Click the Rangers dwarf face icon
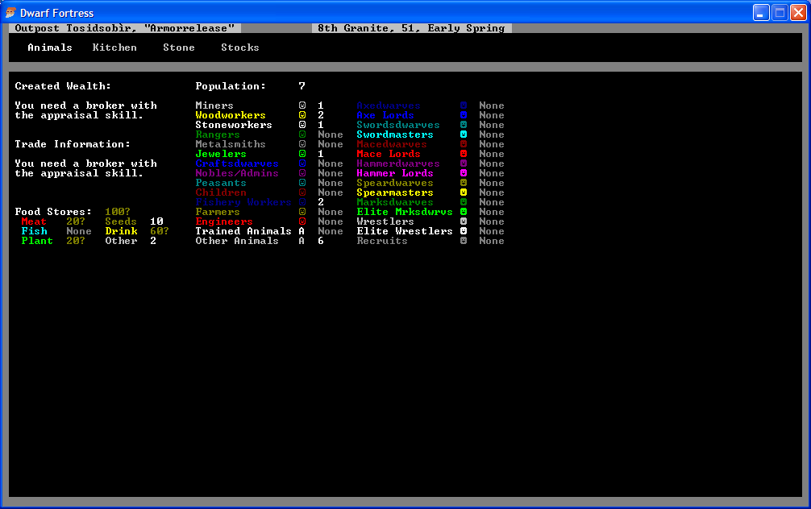The image size is (811, 509). tap(302, 134)
